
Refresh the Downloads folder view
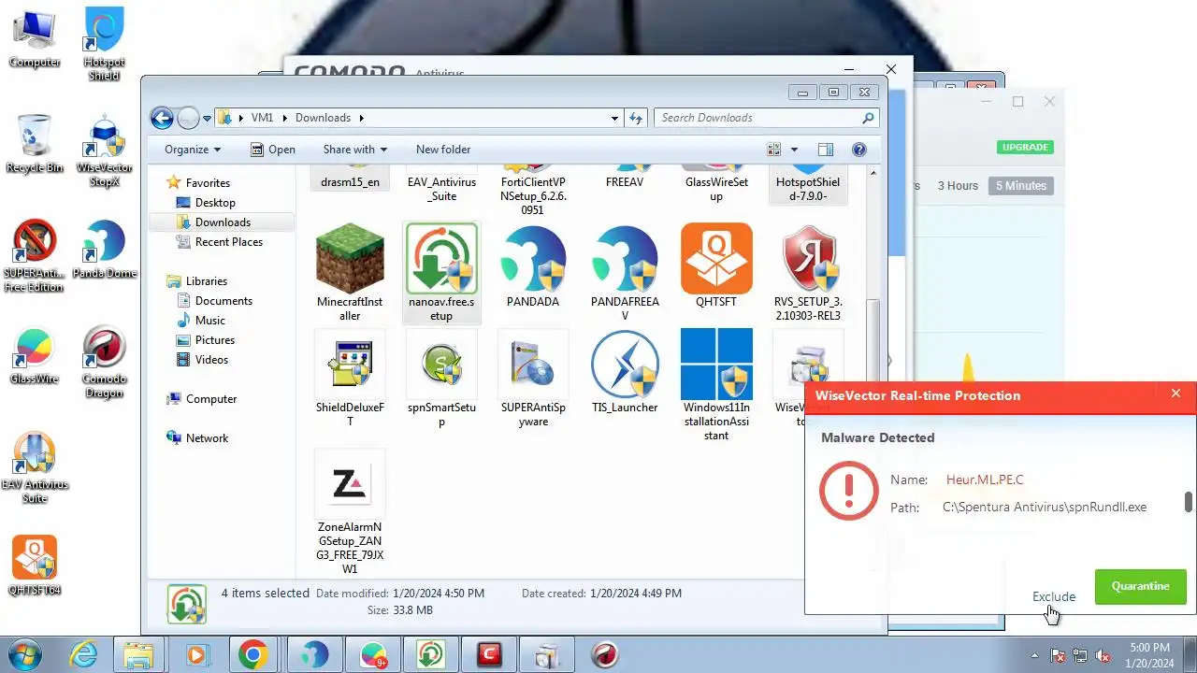(x=636, y=118)
